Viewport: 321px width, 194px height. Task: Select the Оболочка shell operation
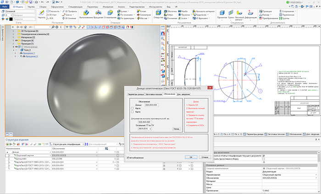[x=171, y=11]
